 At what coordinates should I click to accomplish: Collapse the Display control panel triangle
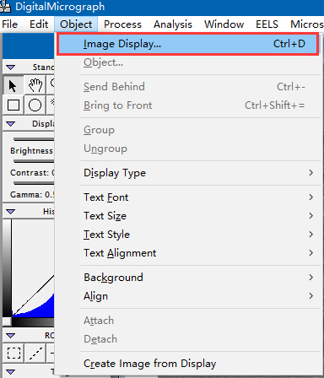coord(11,124)
